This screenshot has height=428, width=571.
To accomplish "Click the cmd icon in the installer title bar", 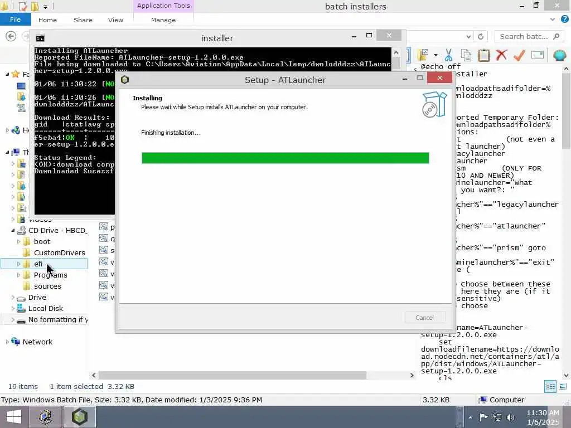I will tap(40, 38).
